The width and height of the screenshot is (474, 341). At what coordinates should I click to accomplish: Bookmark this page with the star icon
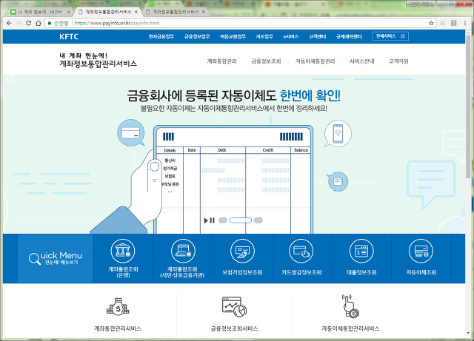click(x=431, y=23)
